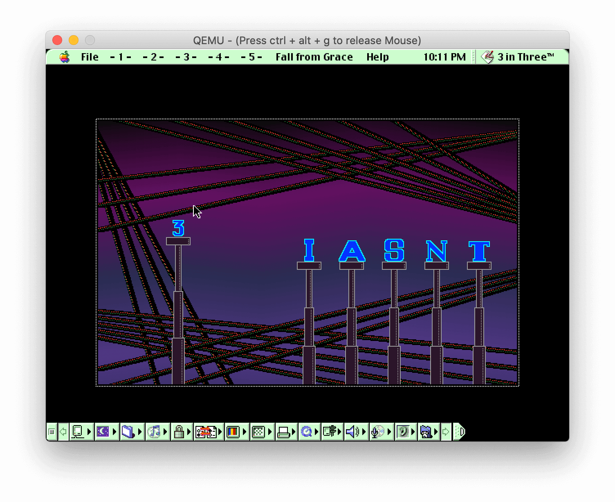Click the letter N on its pedestal

[x=437, y=250]
